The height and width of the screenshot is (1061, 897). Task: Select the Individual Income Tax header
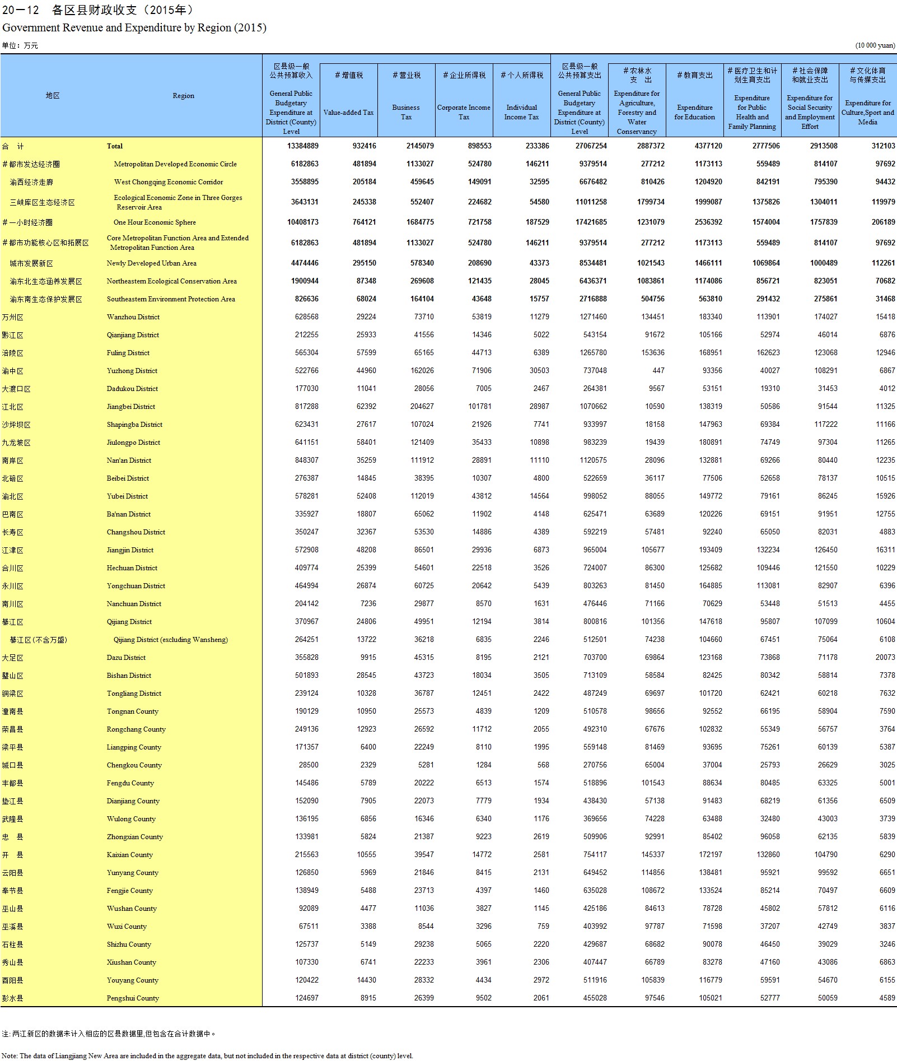521,112
